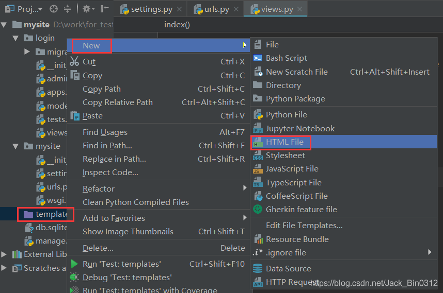Click the JavaScript File icon
The image size is (443, 293).
click(257, 169)
